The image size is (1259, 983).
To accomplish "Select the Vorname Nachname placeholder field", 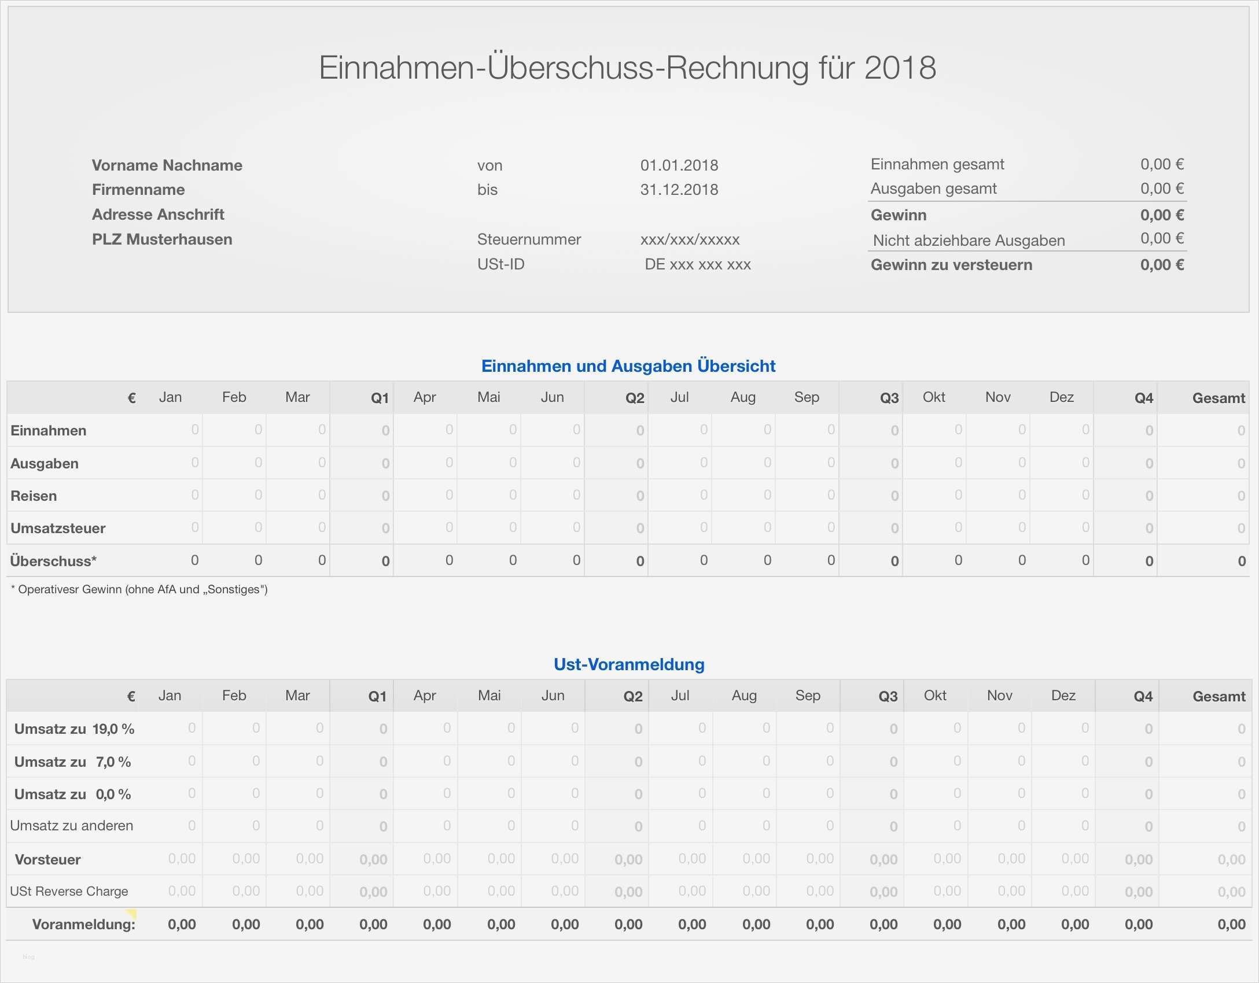I will pyautogui.click(x=167, y=165).
